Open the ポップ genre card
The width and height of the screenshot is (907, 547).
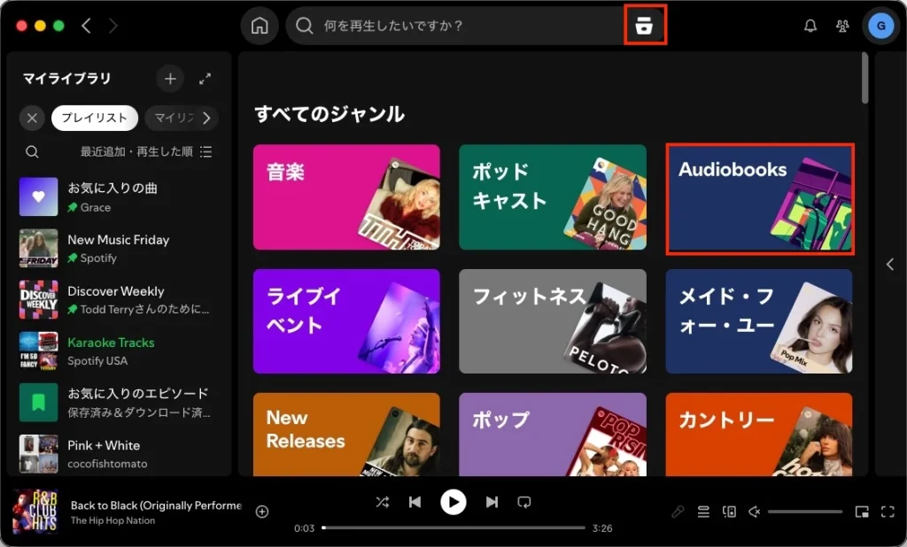[553, 435]
